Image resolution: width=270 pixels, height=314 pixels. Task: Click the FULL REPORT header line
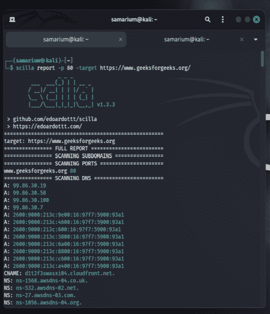pyautogui.click(x=83, y=148)
